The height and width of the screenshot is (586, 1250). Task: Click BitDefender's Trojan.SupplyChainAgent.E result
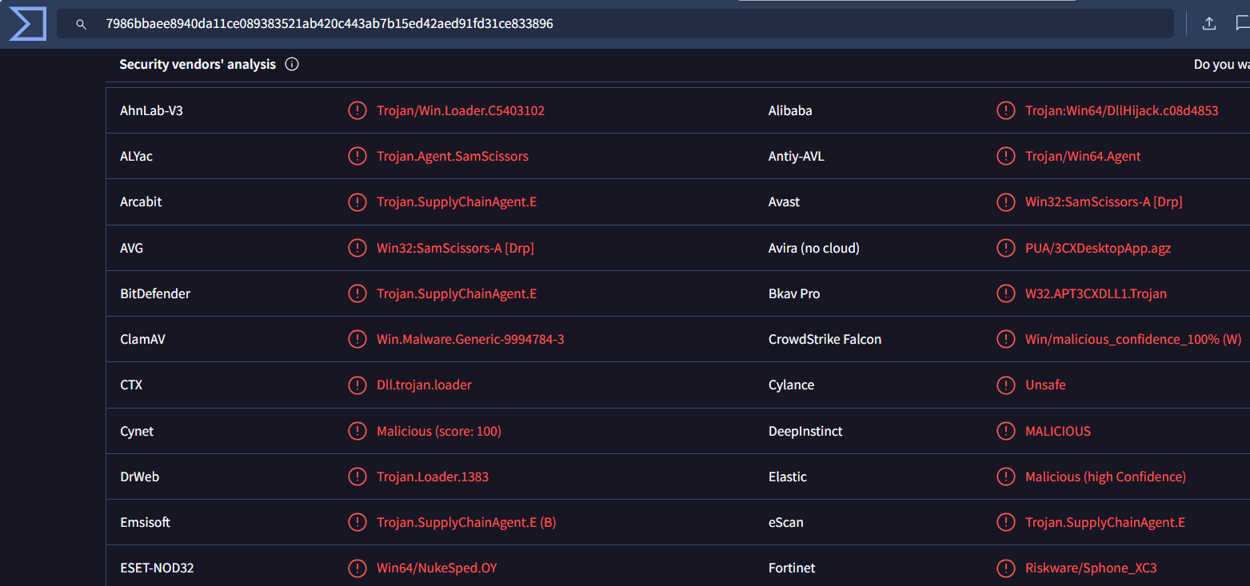457,293
